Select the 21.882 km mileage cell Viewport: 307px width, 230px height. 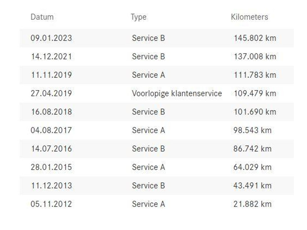point(252,204)
